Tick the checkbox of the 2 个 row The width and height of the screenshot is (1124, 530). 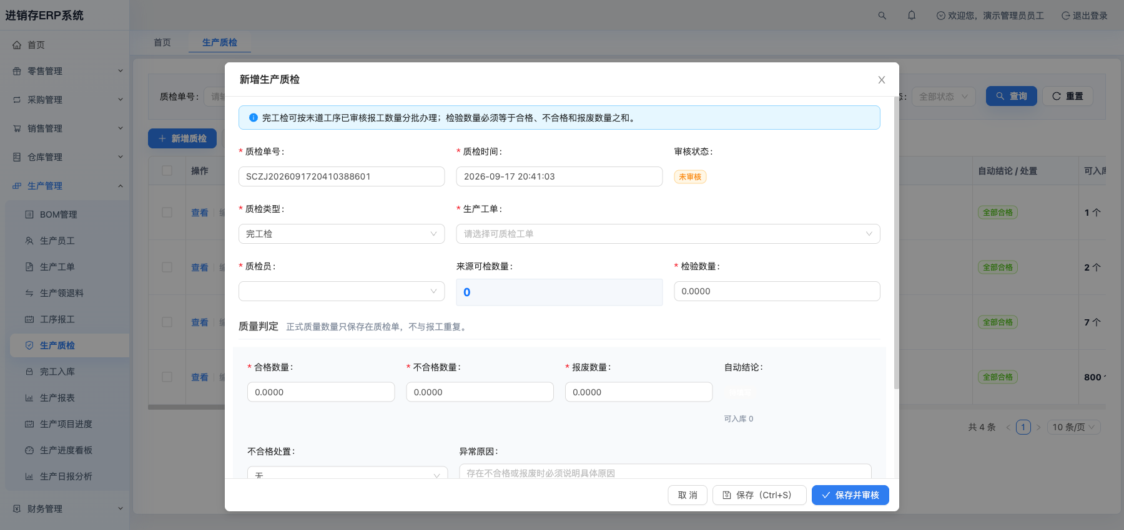[167, 267]
